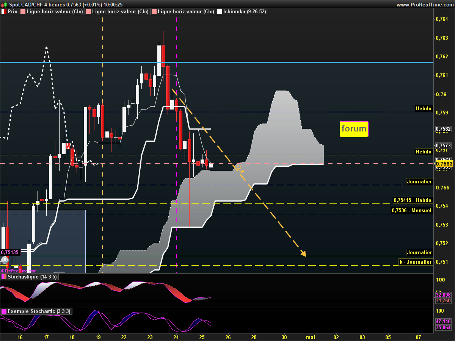This screenshot has height=341, width=455.
Task: Click the orange 0,7563 current price tag
Action: [444, 164]
